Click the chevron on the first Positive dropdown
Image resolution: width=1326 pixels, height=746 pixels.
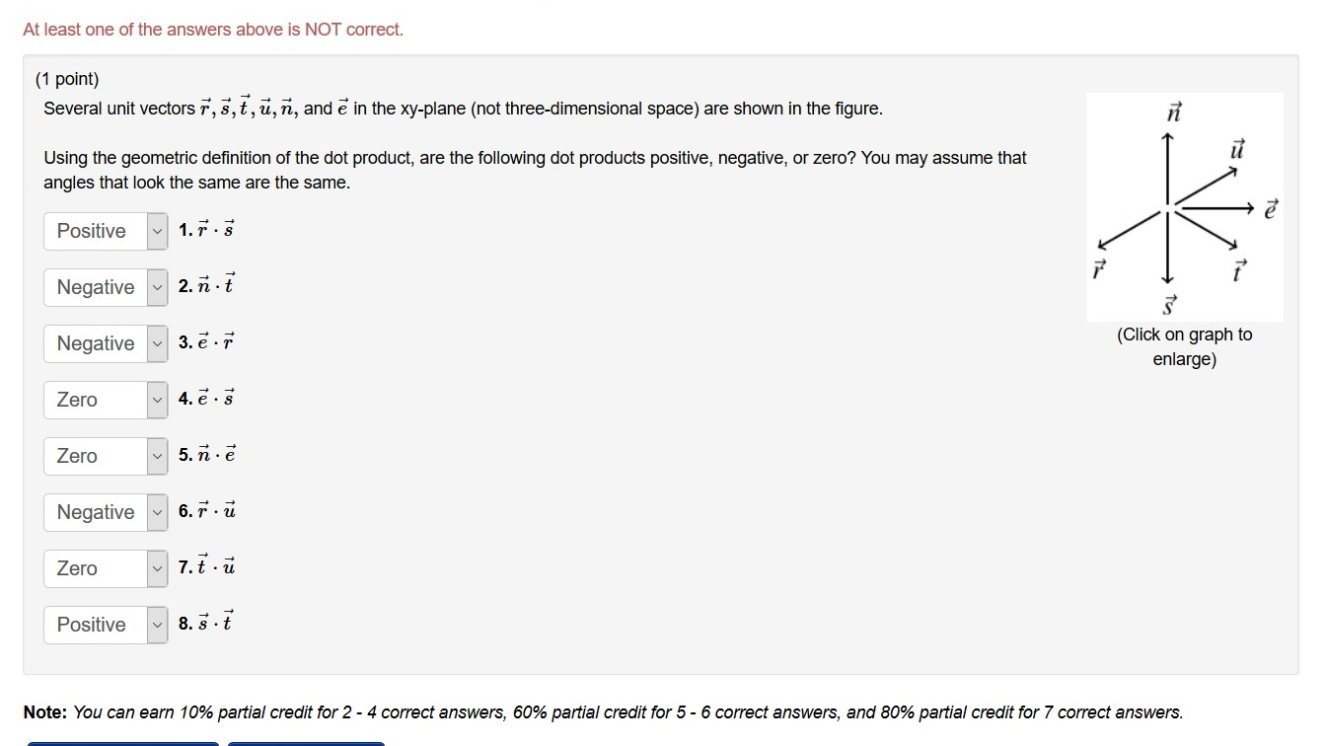[158, 231]
